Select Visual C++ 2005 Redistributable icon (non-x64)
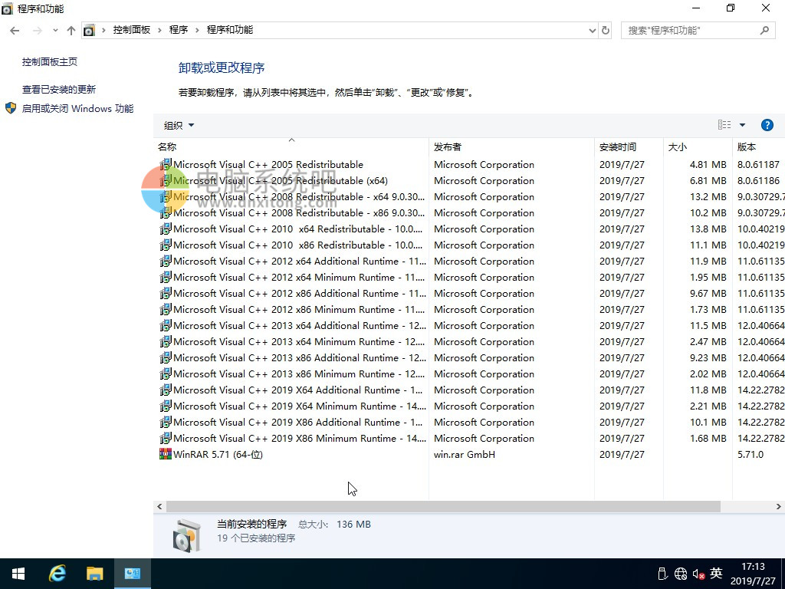The height and width of the screenshot is (589, 785). pos(166,164)
